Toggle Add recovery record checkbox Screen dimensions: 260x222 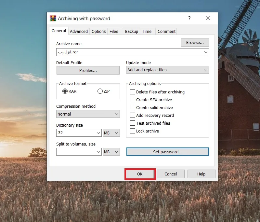pyautogui.click(x=133, y=115)
